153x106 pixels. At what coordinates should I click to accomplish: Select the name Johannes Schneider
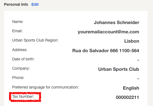point(117,22)
